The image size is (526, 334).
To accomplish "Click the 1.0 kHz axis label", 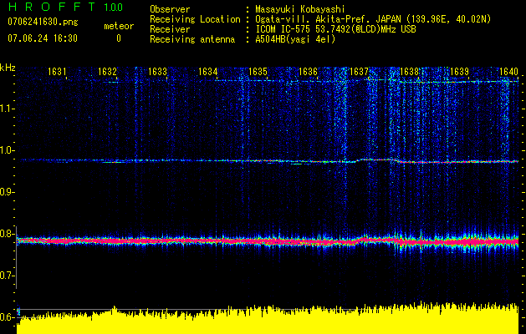I will 8,150.
